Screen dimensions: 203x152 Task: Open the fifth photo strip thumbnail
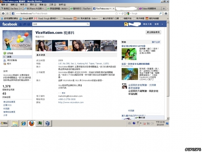(109, 46)
